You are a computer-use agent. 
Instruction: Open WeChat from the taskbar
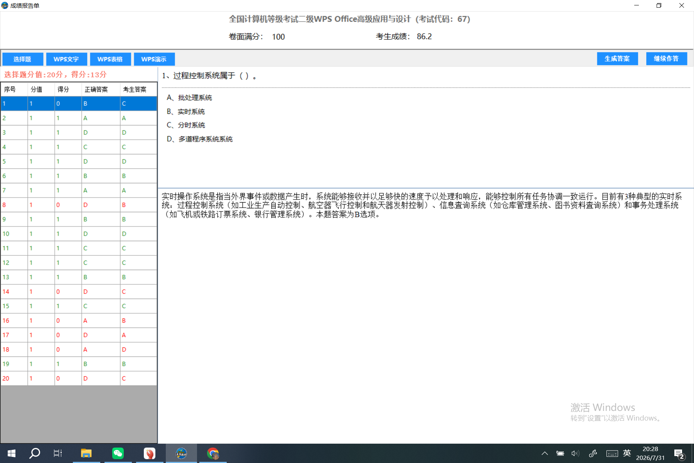coord(118,453)
